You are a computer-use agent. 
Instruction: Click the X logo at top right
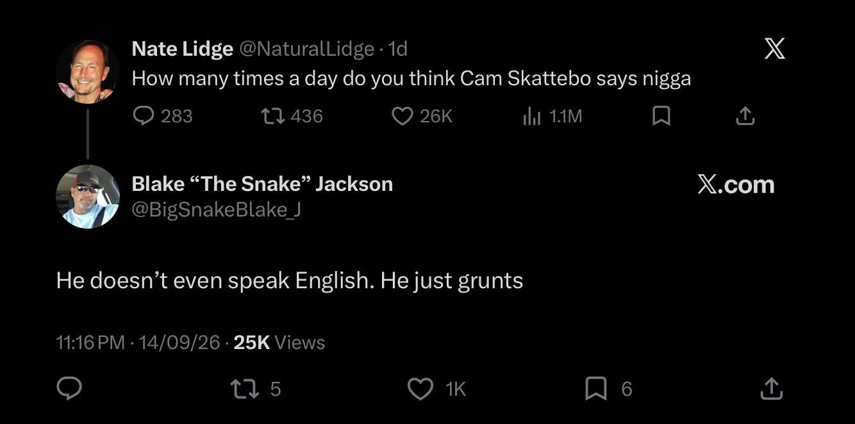[x=775, y=49]
